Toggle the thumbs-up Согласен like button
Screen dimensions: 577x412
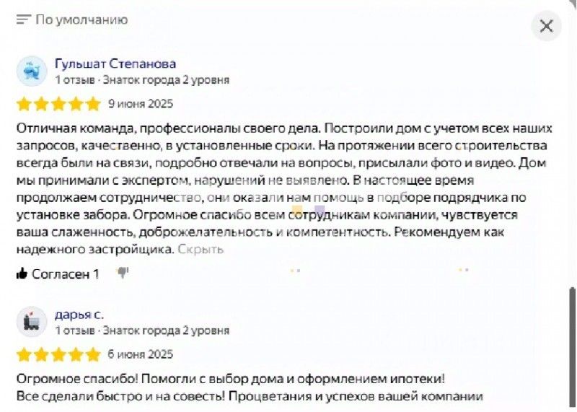[57, 273]
